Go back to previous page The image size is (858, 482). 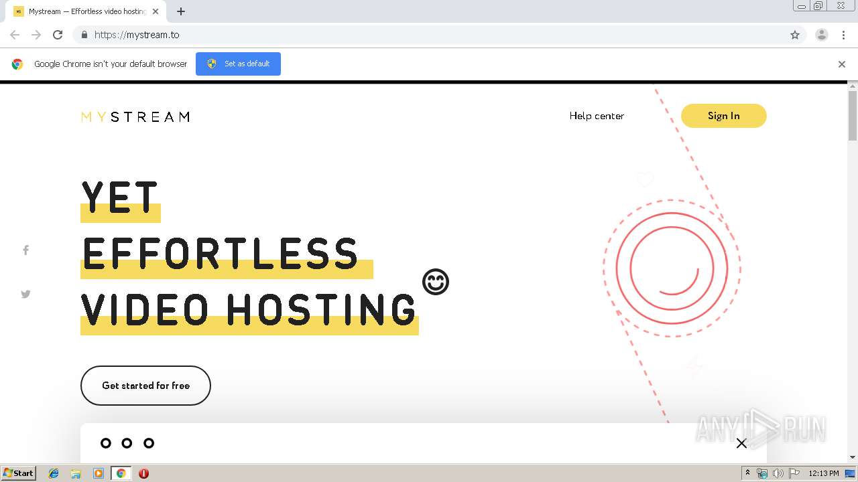point(15,35)
